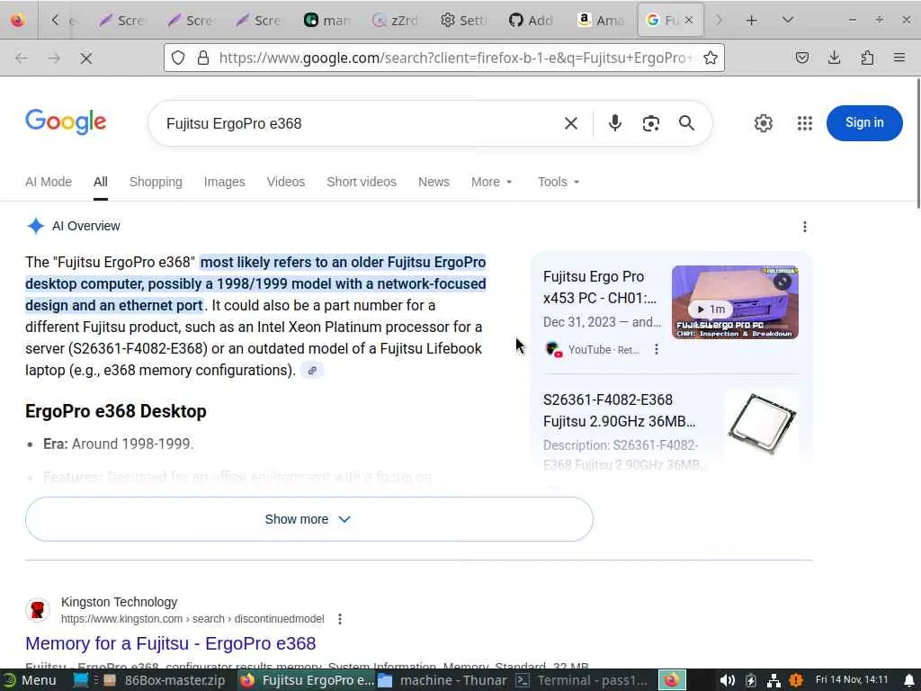921x691 pixels.
Task: Open Pocket save icon in toolbar
Action: 801,58
